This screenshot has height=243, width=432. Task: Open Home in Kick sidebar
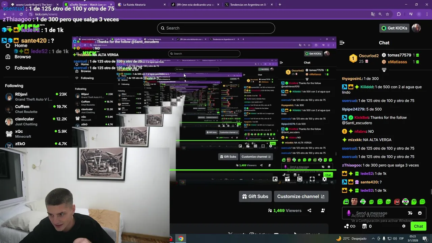[21, 46]
